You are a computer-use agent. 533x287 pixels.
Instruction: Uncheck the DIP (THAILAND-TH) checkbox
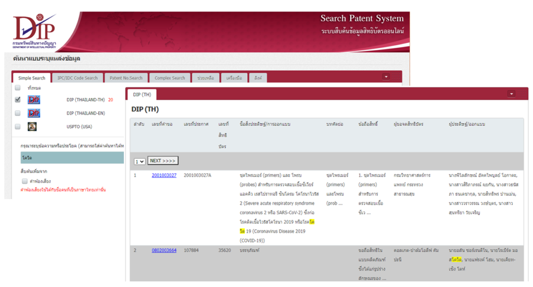pos(18,99)
